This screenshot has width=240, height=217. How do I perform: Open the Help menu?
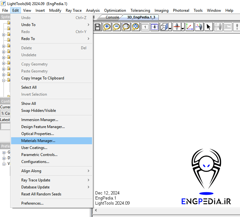coord(229,10)
